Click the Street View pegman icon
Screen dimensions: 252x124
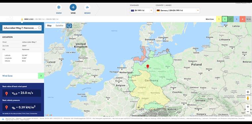[x=248, y=98]
